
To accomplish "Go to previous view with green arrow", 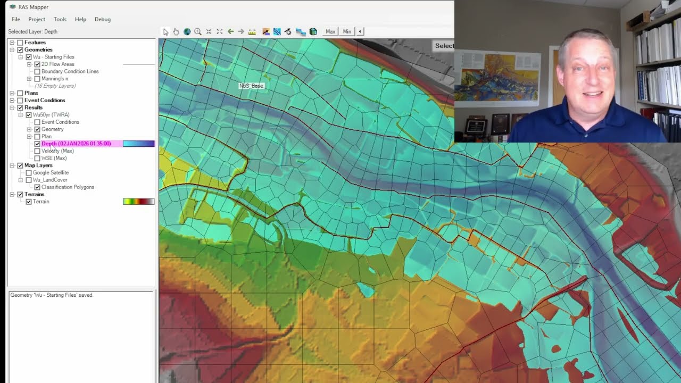I will 230,32.
